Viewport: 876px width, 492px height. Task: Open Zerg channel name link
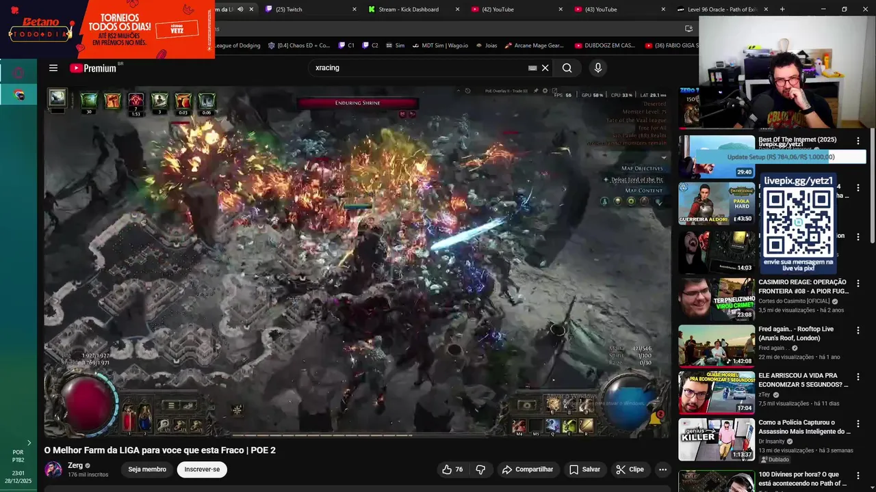click(x=75, y=465)
